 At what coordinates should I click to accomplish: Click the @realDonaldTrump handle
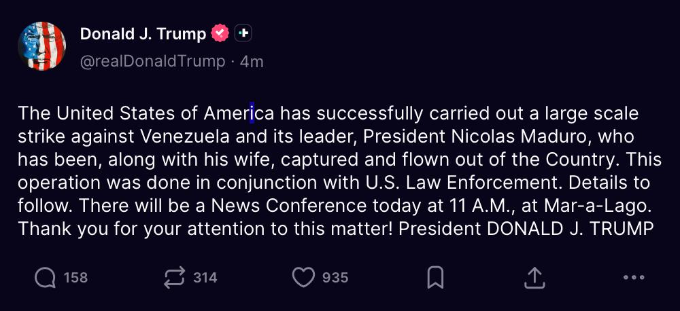(x=152, y=61)
